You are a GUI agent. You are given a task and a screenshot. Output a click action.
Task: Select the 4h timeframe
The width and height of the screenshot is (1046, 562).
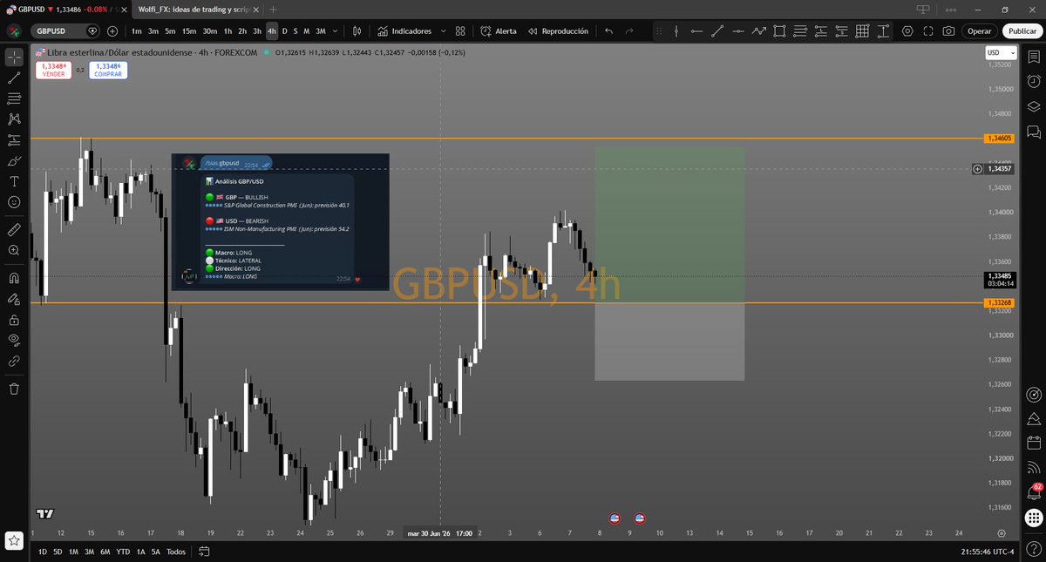[272, 30]
